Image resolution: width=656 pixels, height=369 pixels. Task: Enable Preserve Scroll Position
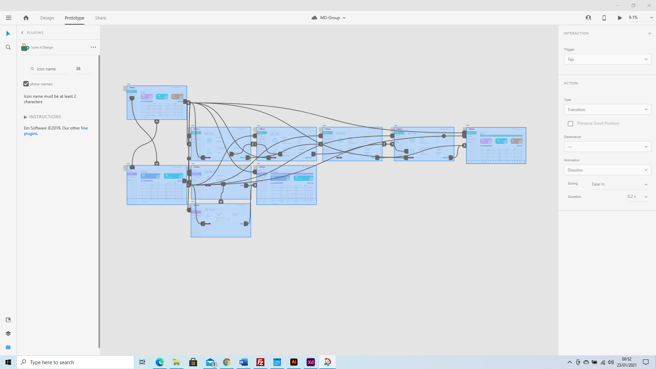[x=570, y=124]
